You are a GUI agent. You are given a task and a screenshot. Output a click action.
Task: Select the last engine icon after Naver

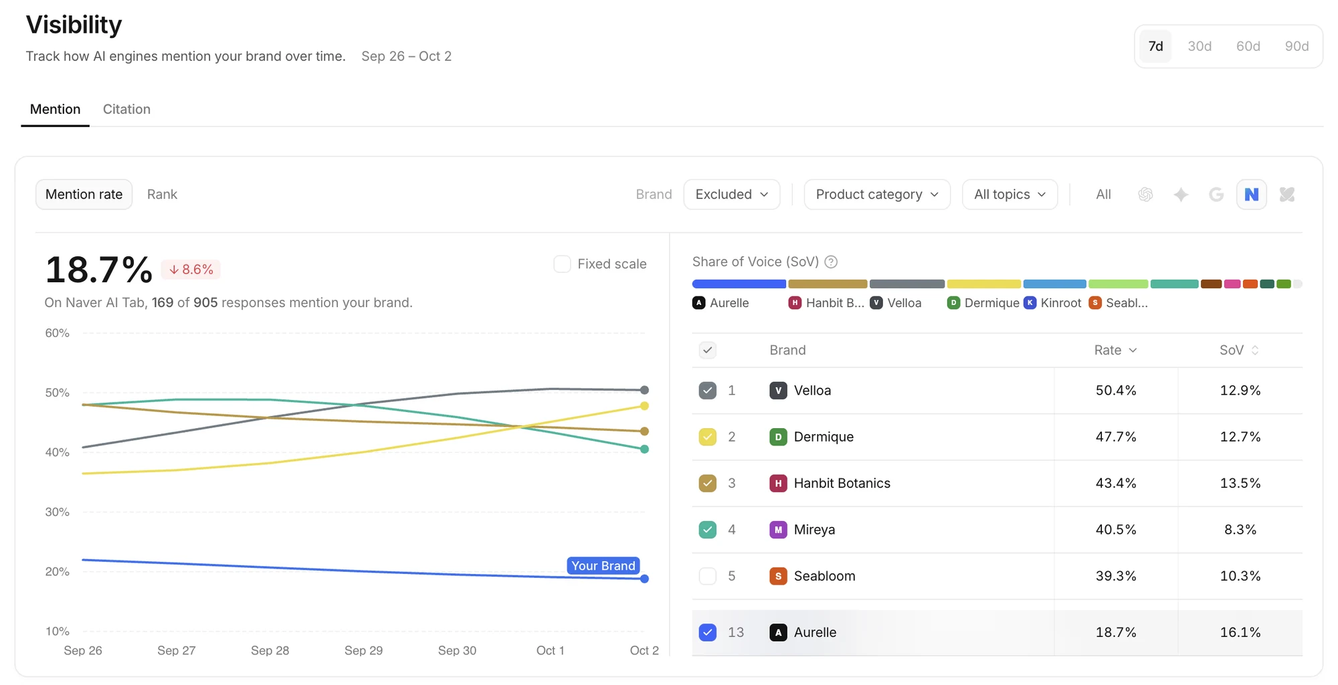pyautogui.click(x=1286, y=195)
